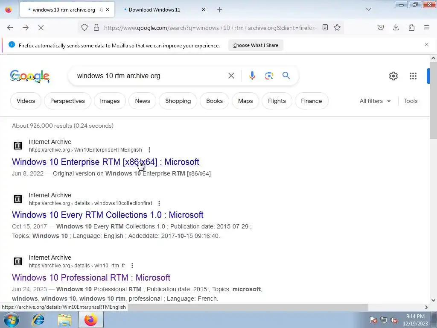
Task: Open the extensions puzzle icon
Action: pyautogui.click(x=411, y=27)
